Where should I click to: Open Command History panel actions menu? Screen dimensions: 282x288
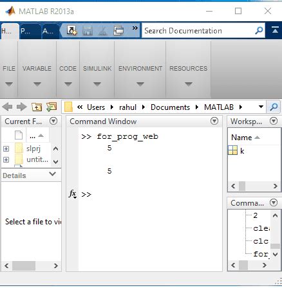[274, 203]
